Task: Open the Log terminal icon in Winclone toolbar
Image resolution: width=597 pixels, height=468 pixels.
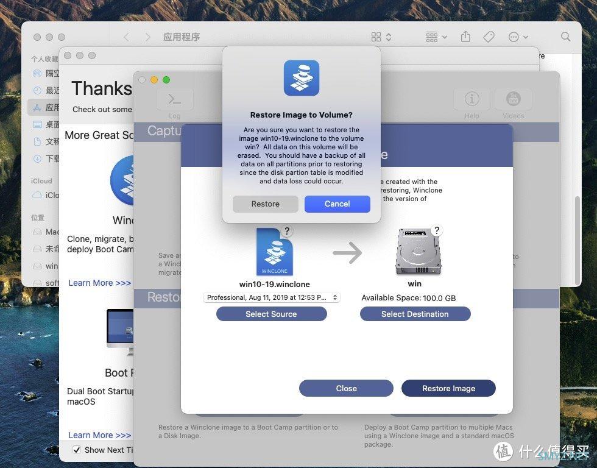Action: tap(175, 99)
